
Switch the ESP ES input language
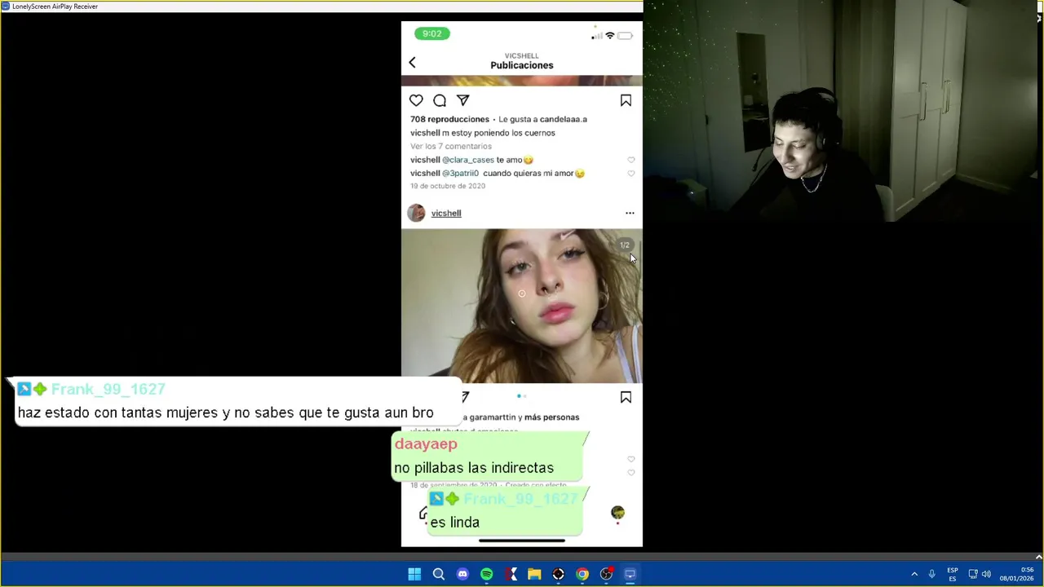[953, 574]
